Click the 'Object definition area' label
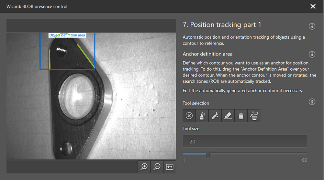Screen dimensions: 324x180 (67, 35)
